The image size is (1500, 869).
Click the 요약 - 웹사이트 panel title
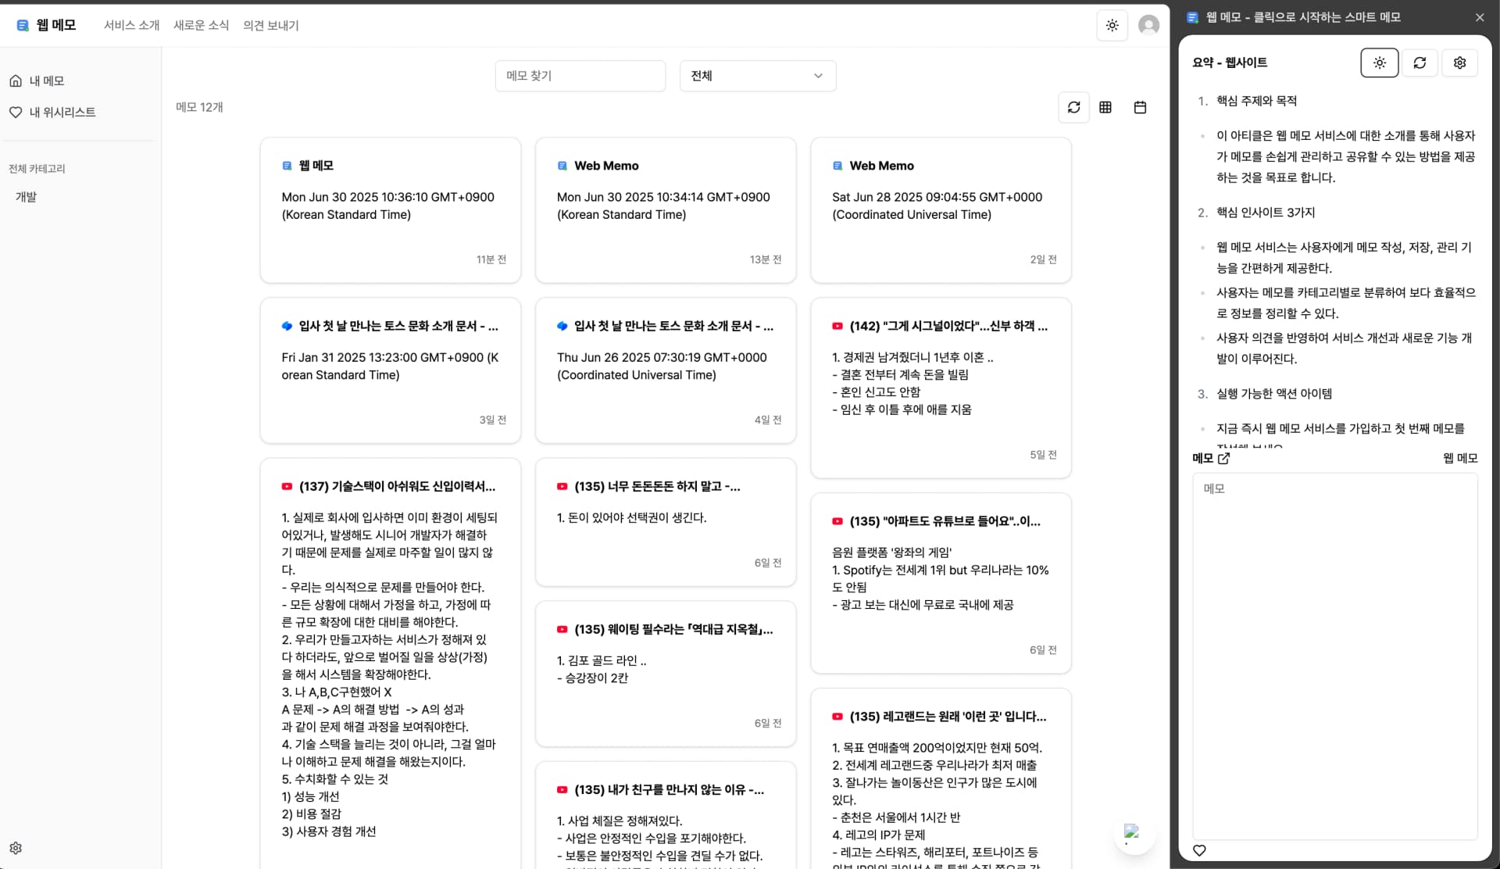pyautogui.click(x=1230, y=63)
